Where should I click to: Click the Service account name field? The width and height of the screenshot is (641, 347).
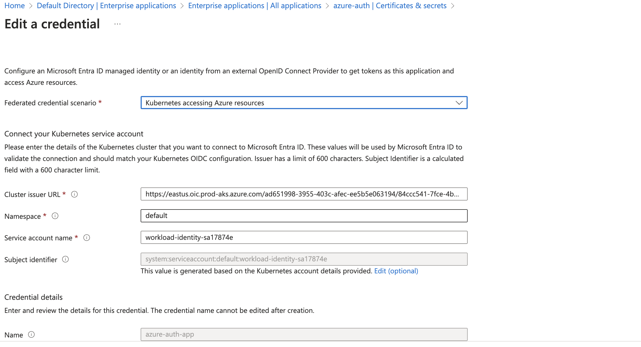tap(304, 237)
